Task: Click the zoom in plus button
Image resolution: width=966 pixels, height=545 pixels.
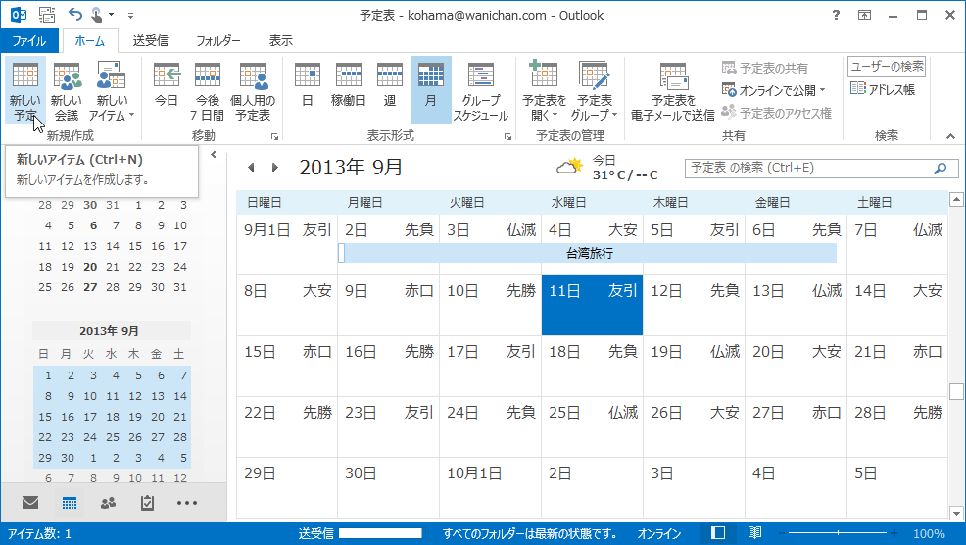Action: (894, 533)
